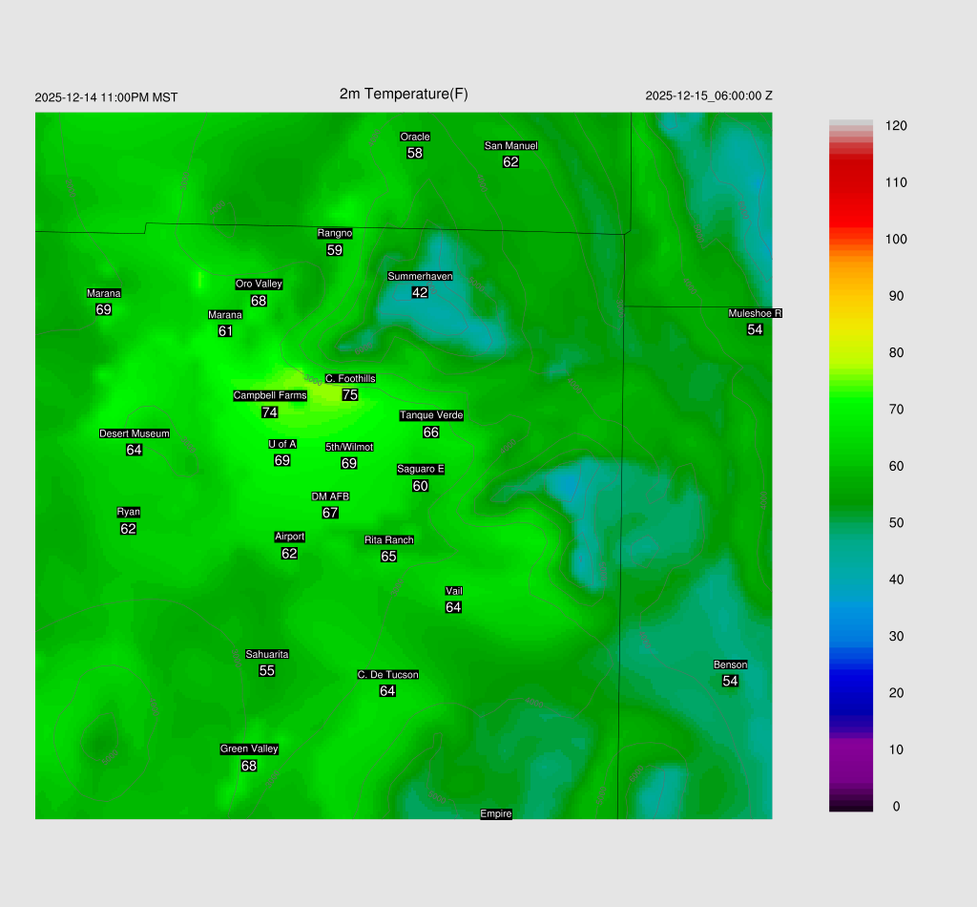The image size is (977, 907).
Task: Click the Campbell Farms station label
Action: (x=270, y=395)
